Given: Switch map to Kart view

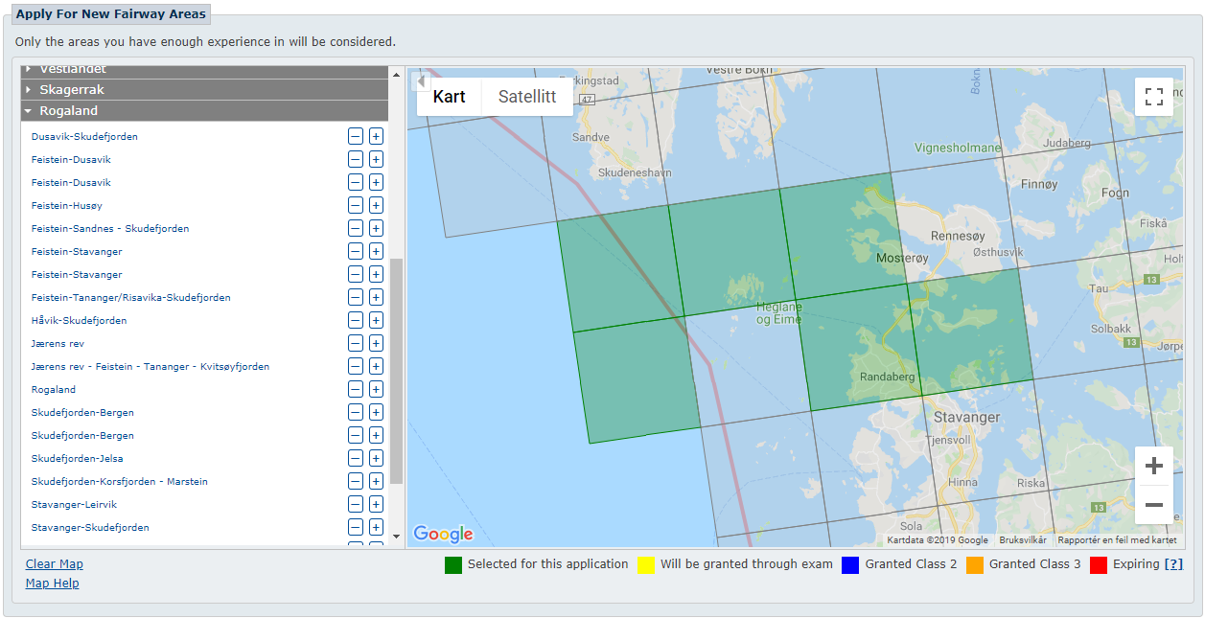Looking at the screenshot, I should (449, 97).
